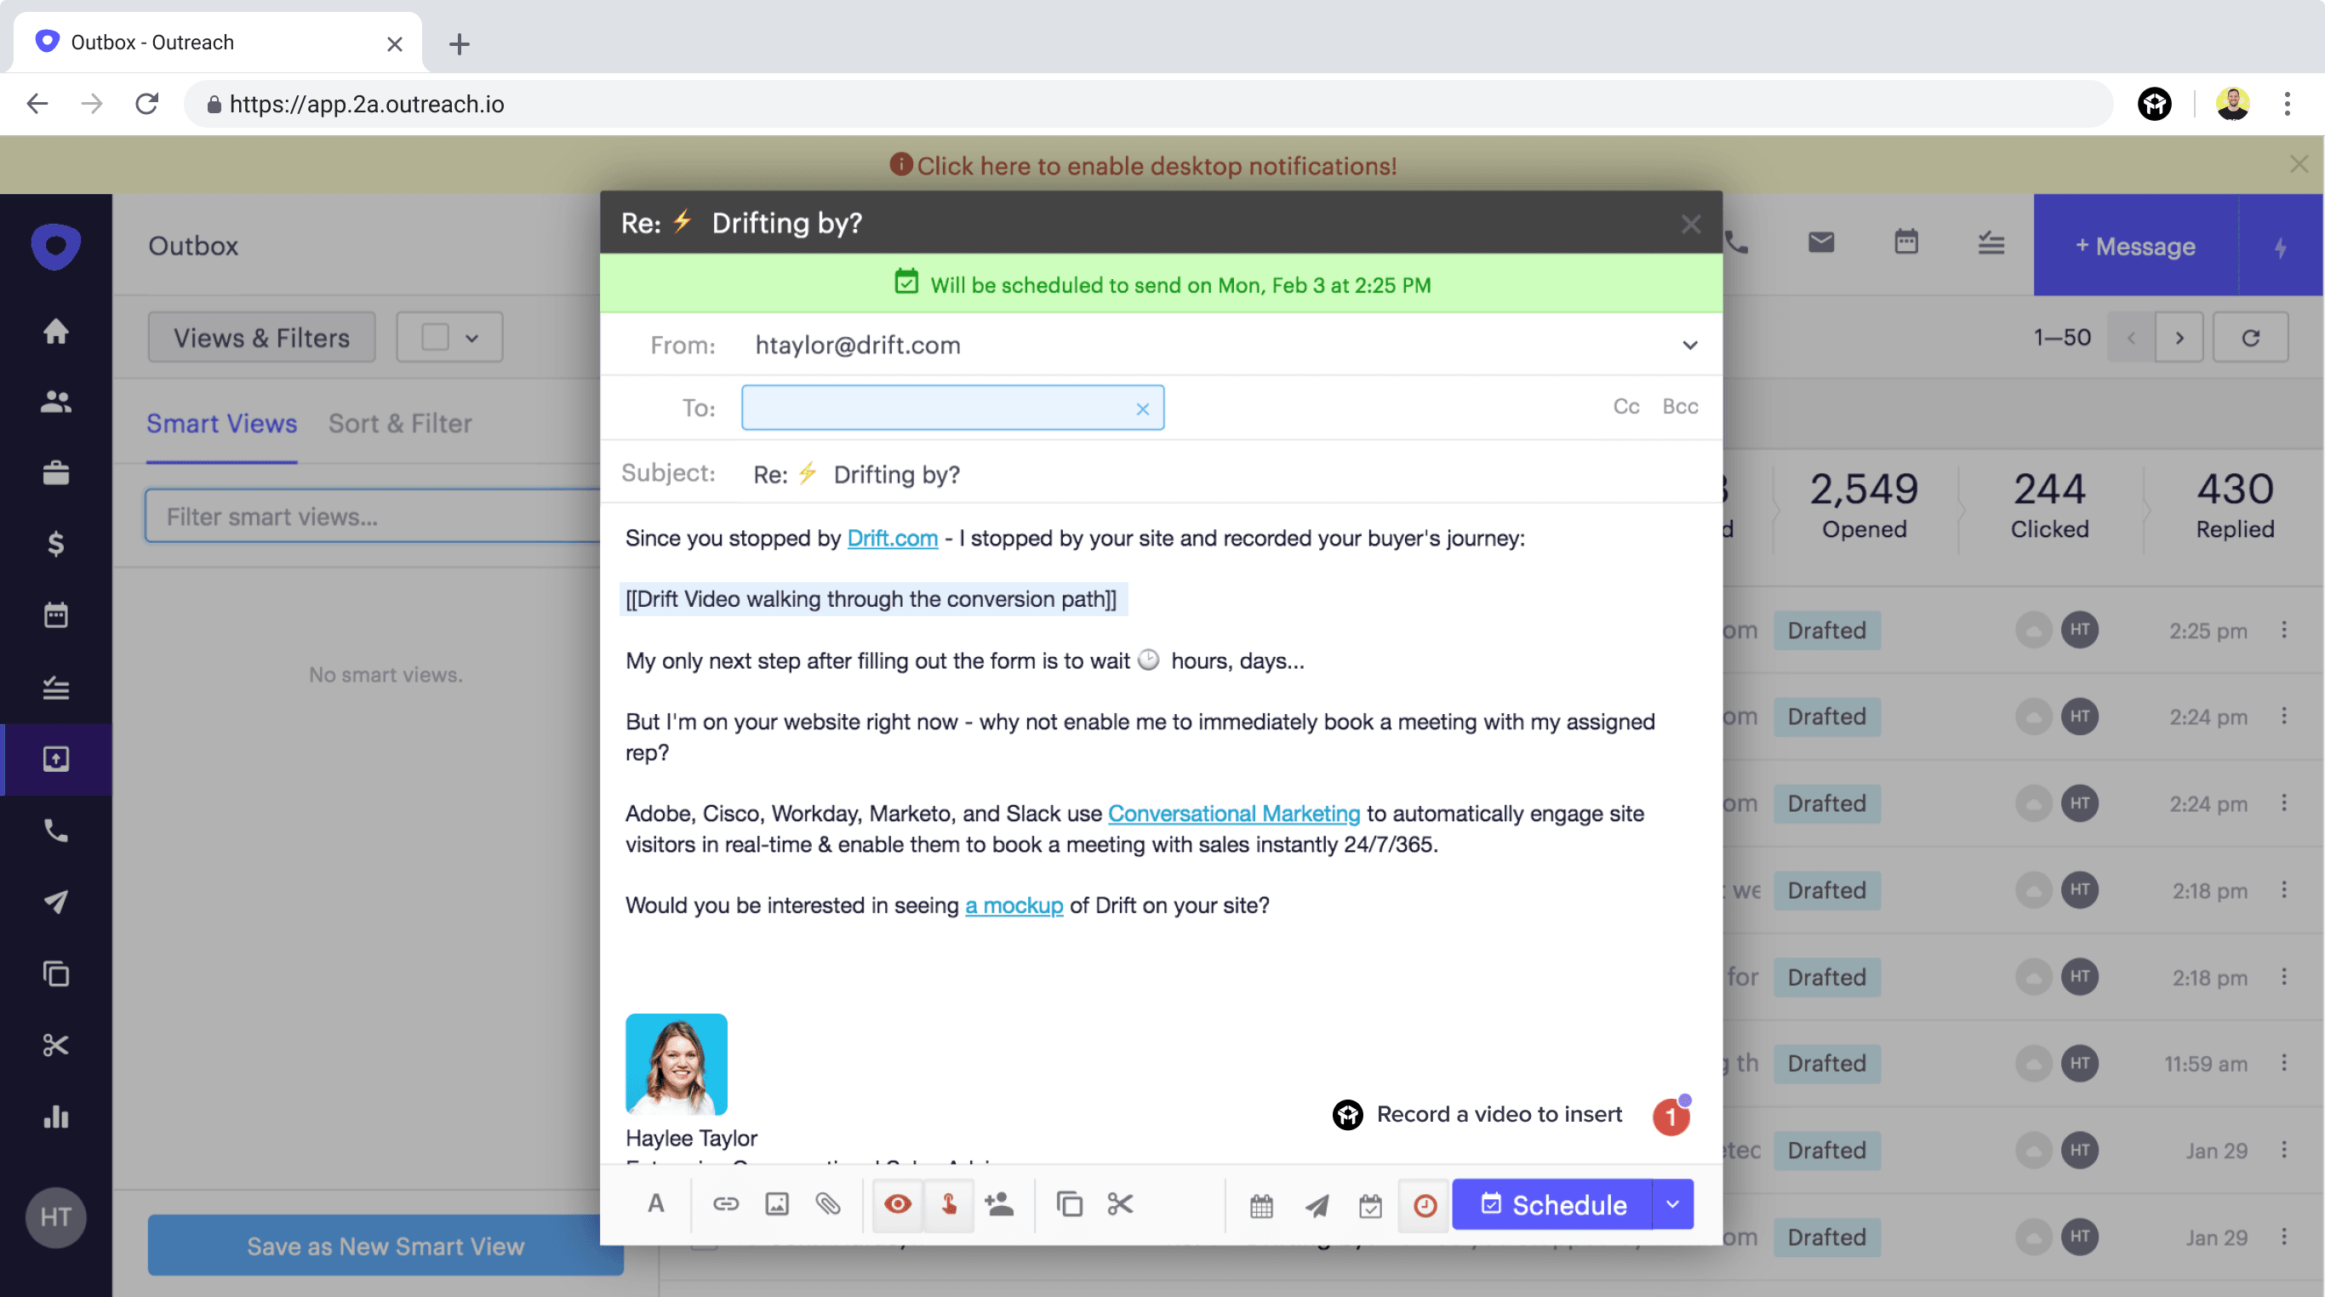2325x1297 pixels.
Task: Click the text formatting A icon
Action: point(656,1204)
